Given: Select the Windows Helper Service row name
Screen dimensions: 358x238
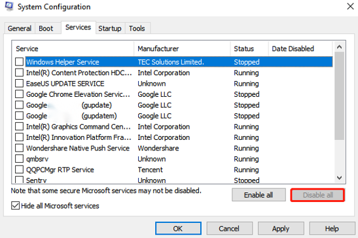Looking at the screenshot, I should click(x=63, y=62).
